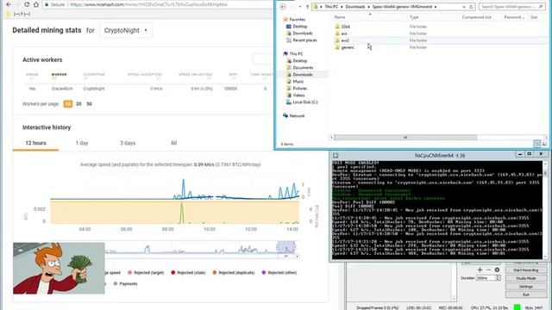Click Start Recording in OBS
The image size is (552, 310).
coord(526,270)
